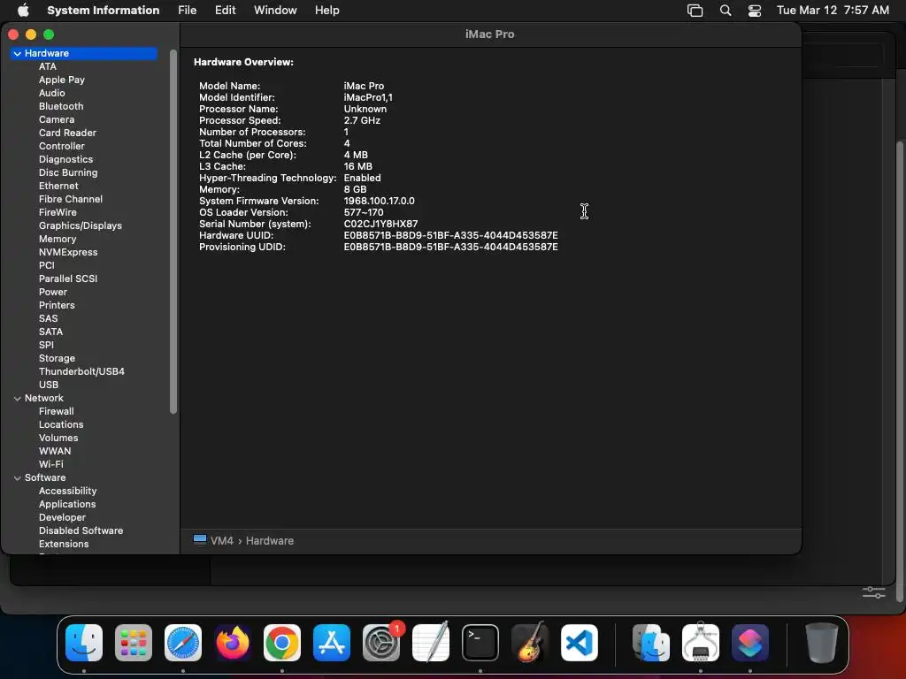Screen dimensions: 906x679
Task: Select USB in the sidebar
Action: 49,385
